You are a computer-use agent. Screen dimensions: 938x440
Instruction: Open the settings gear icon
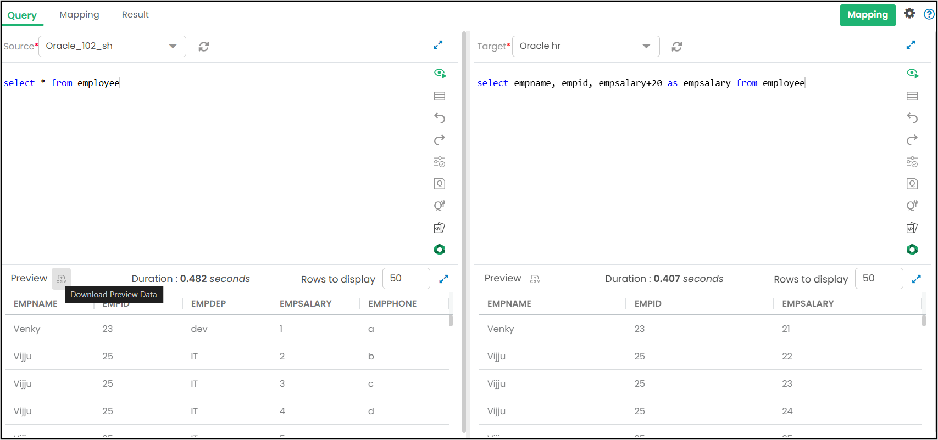909,14
